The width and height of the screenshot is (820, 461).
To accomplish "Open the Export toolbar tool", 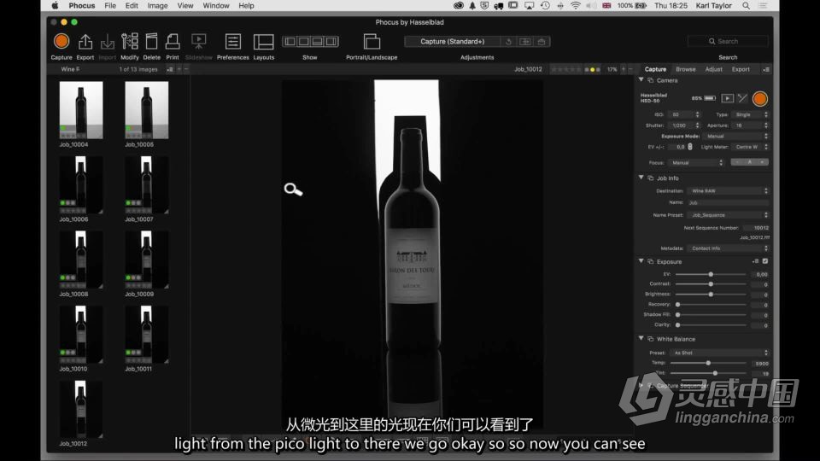I will point(85,41).
